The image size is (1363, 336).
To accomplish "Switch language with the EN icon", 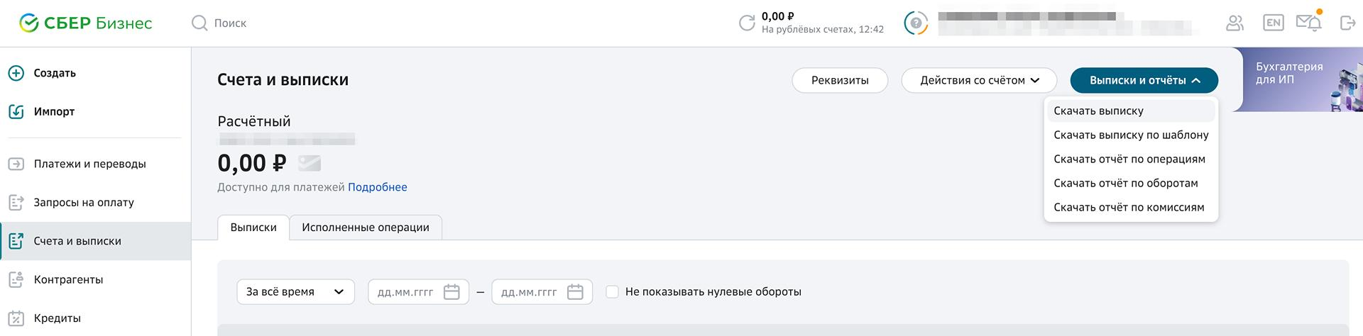I will click(x=1274, y=23).
